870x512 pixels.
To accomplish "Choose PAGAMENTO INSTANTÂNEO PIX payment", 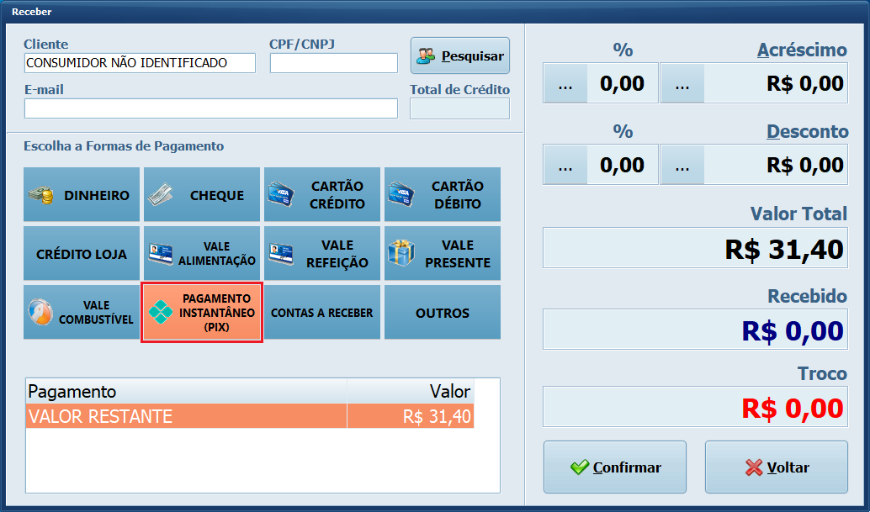I will pos(201,312).
